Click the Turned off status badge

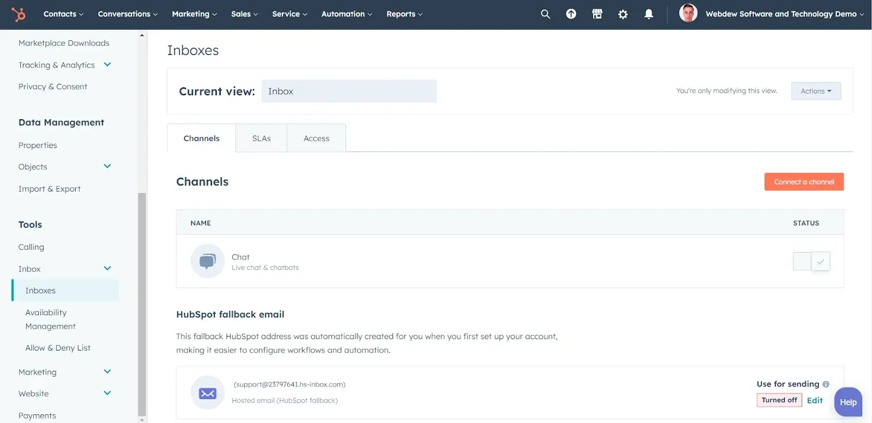(x=779, y=400)
